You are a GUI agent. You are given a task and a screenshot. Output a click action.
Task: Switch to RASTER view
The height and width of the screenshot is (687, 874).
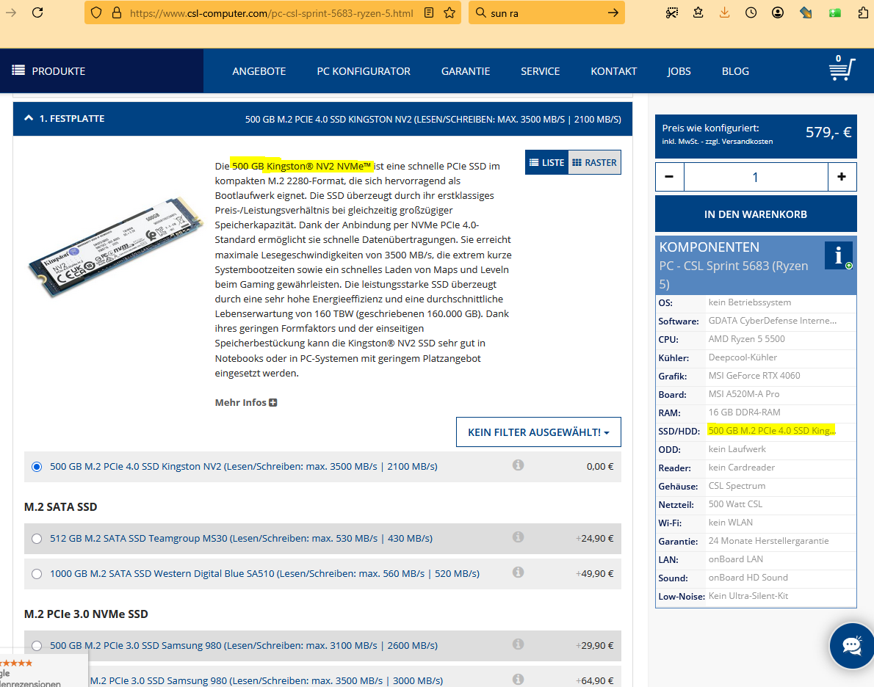pos(594,163)
